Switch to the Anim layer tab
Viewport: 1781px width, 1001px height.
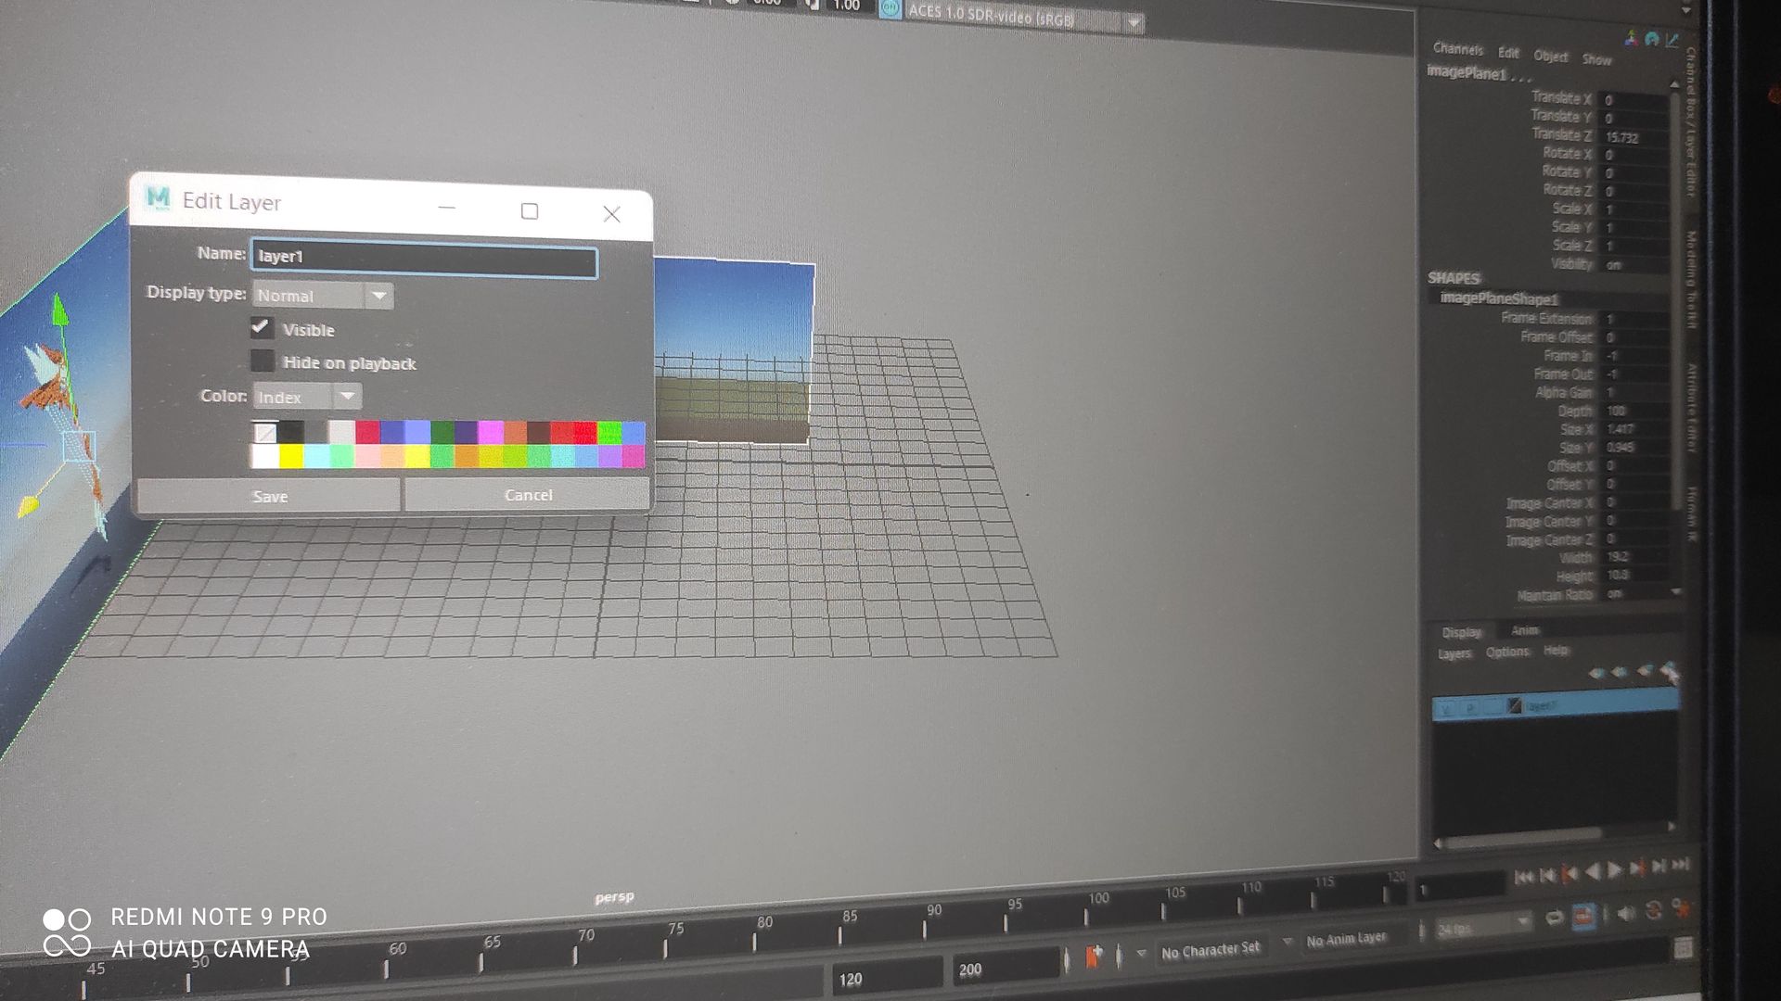[1525, 630]
